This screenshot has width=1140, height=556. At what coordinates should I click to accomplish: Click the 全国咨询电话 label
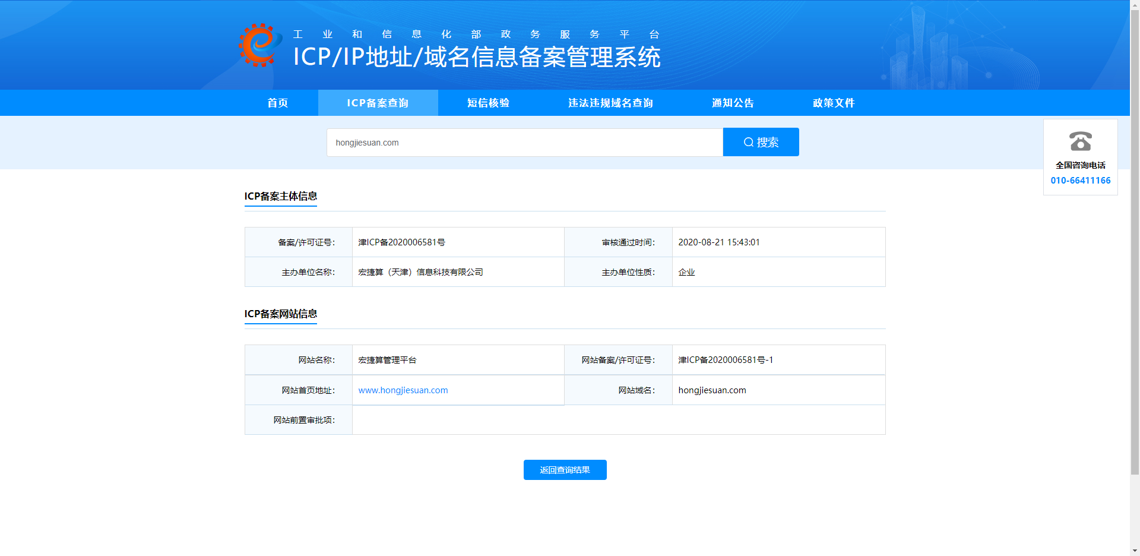[x=1081, y=165]
